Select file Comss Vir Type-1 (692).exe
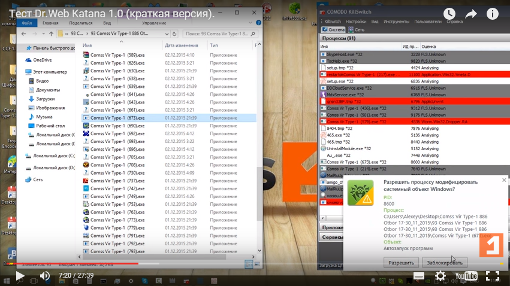This screenshot has width=510, height=286. point(117,134)
